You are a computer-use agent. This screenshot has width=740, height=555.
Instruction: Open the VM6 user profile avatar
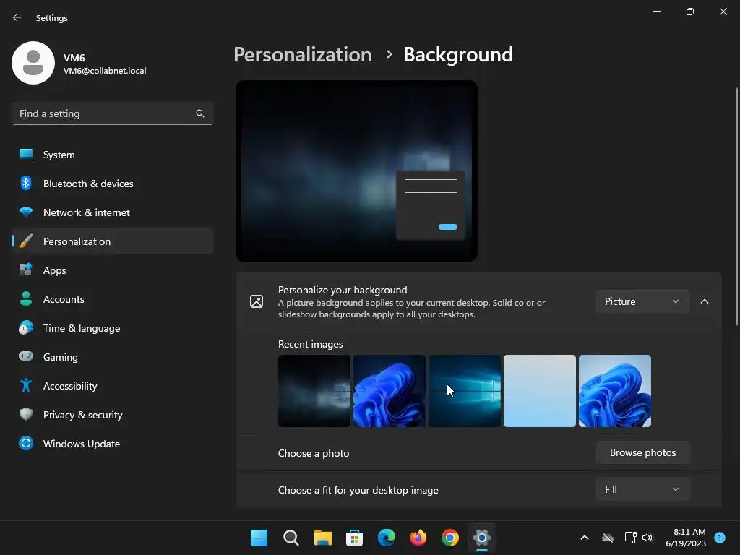coord(33,63)
